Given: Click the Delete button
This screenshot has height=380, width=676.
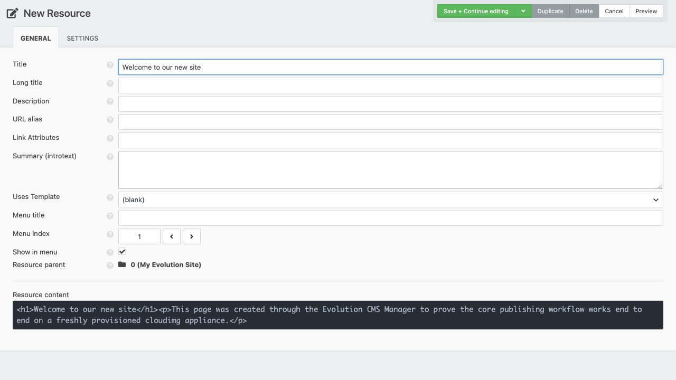Looking at the screenshot, I should pos(584,11).
